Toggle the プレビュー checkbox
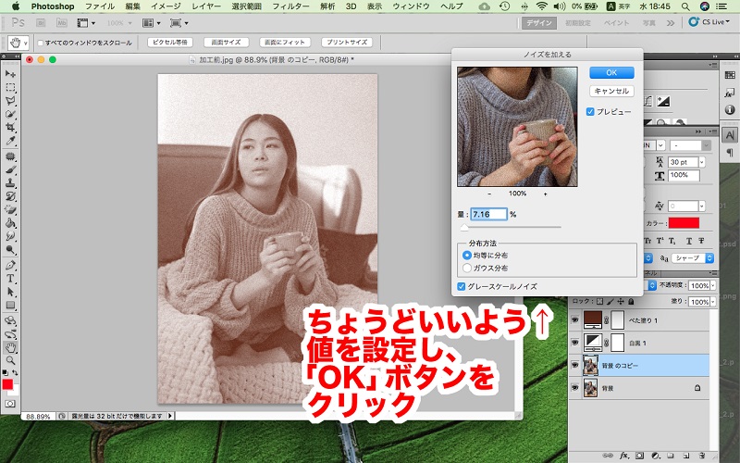Screen dimensions: 740x463 point(590,112)
